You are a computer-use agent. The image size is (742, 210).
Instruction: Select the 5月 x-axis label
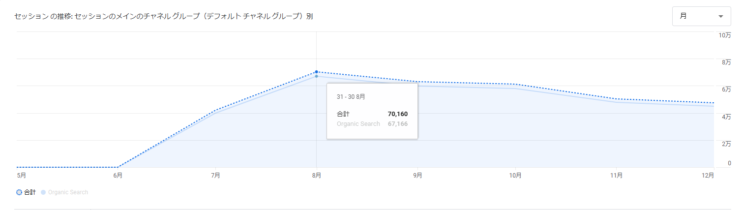pyautogui.click(x=22, y=175)
